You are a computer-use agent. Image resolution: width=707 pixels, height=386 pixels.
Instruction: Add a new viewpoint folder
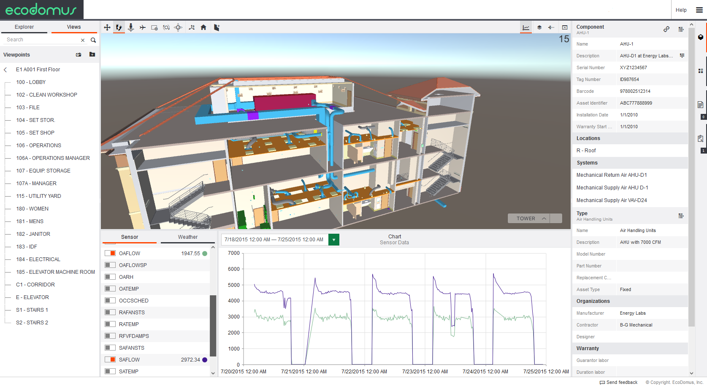pos(92,54)
